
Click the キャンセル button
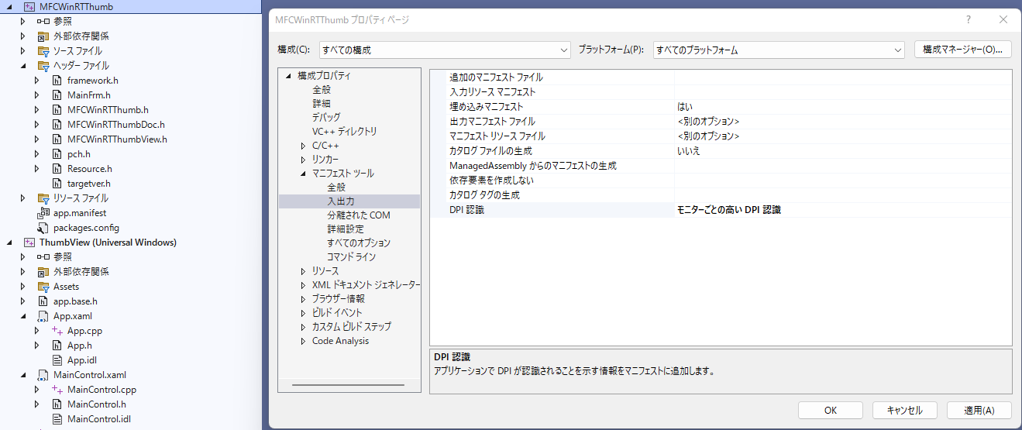click(905, 410)
